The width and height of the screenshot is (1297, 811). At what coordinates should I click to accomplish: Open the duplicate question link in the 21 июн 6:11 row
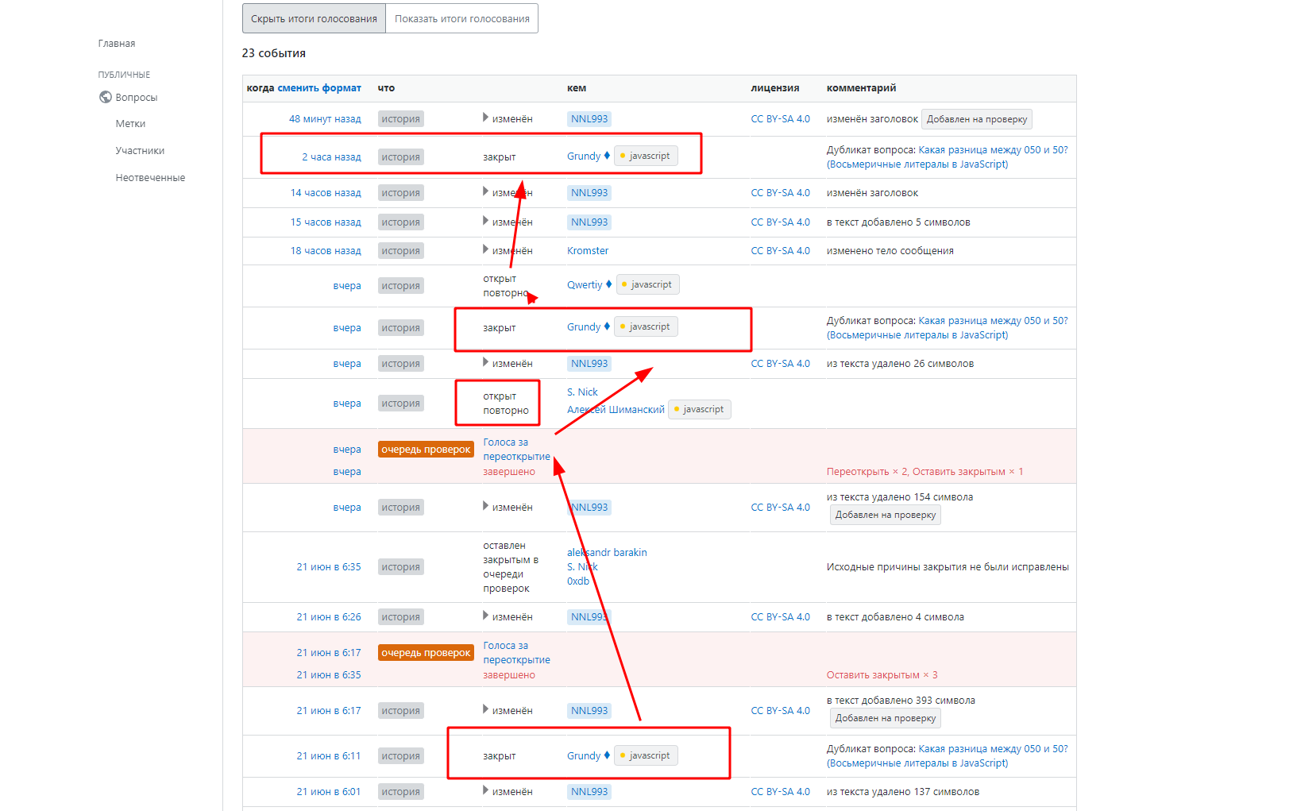(x=948, y=756)
